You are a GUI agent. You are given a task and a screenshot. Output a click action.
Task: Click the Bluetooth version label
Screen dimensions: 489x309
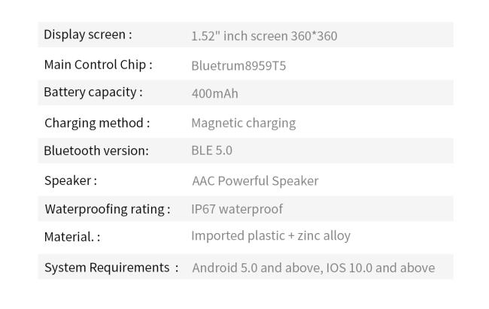[x=96, y=150]
